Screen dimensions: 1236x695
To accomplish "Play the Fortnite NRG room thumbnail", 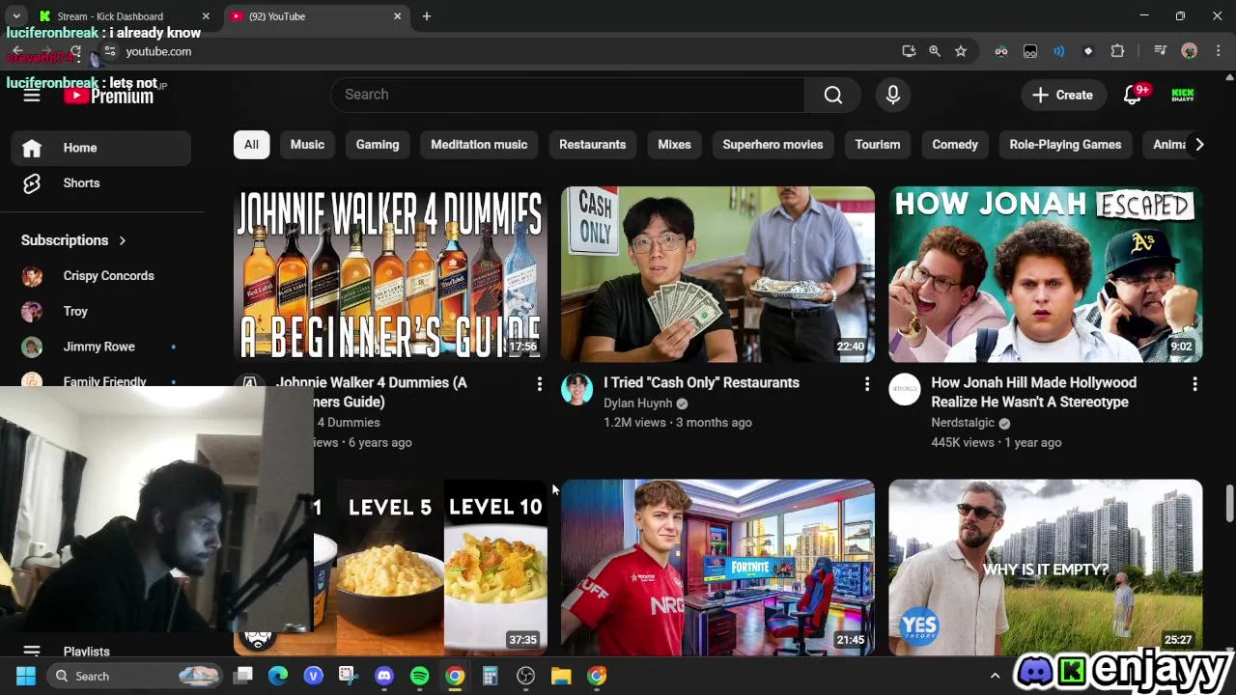I will [717, 568].
